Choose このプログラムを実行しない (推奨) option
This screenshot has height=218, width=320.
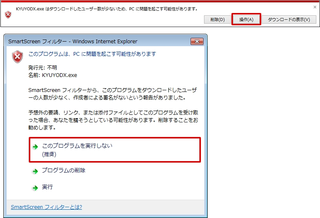coord(115,150)
